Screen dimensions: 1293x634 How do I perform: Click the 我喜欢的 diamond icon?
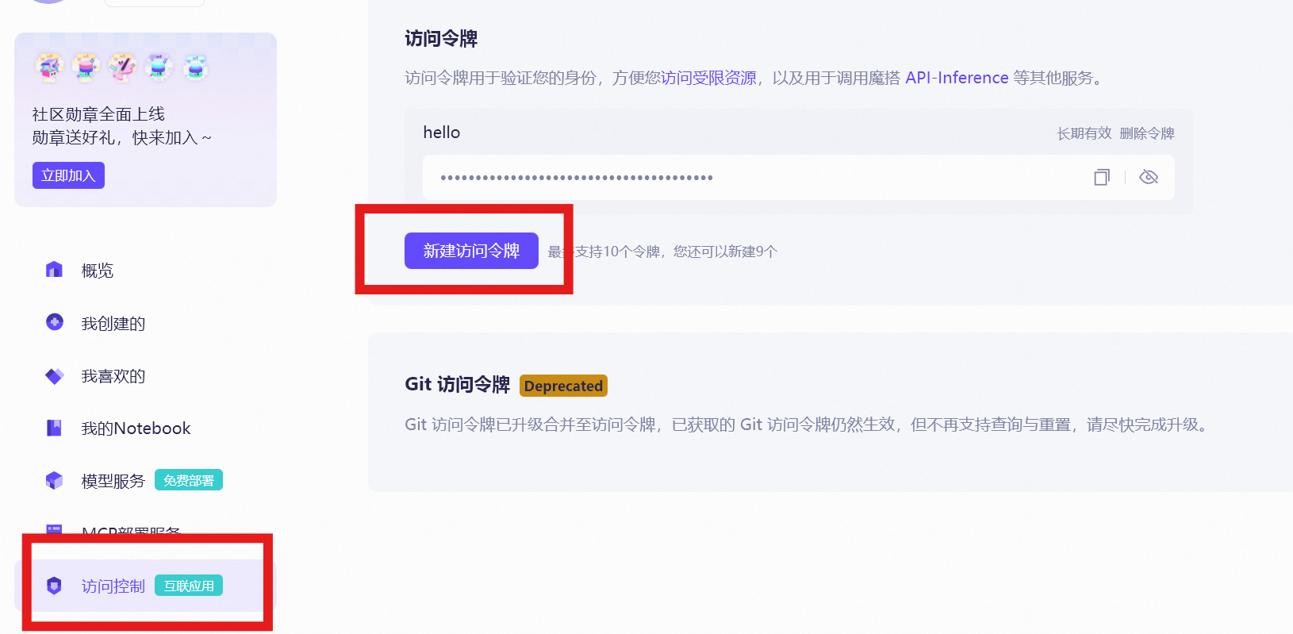[x=54, y=376]
